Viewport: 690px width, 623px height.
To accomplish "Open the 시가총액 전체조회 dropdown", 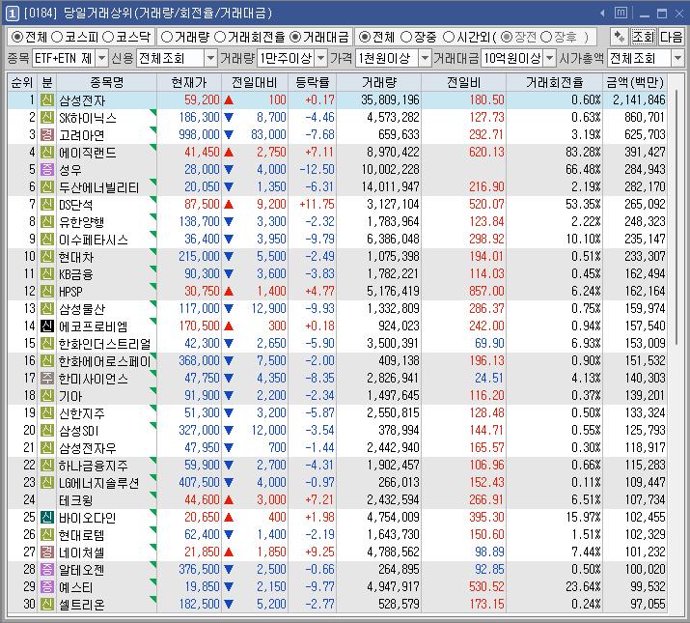I will point(677,58).
